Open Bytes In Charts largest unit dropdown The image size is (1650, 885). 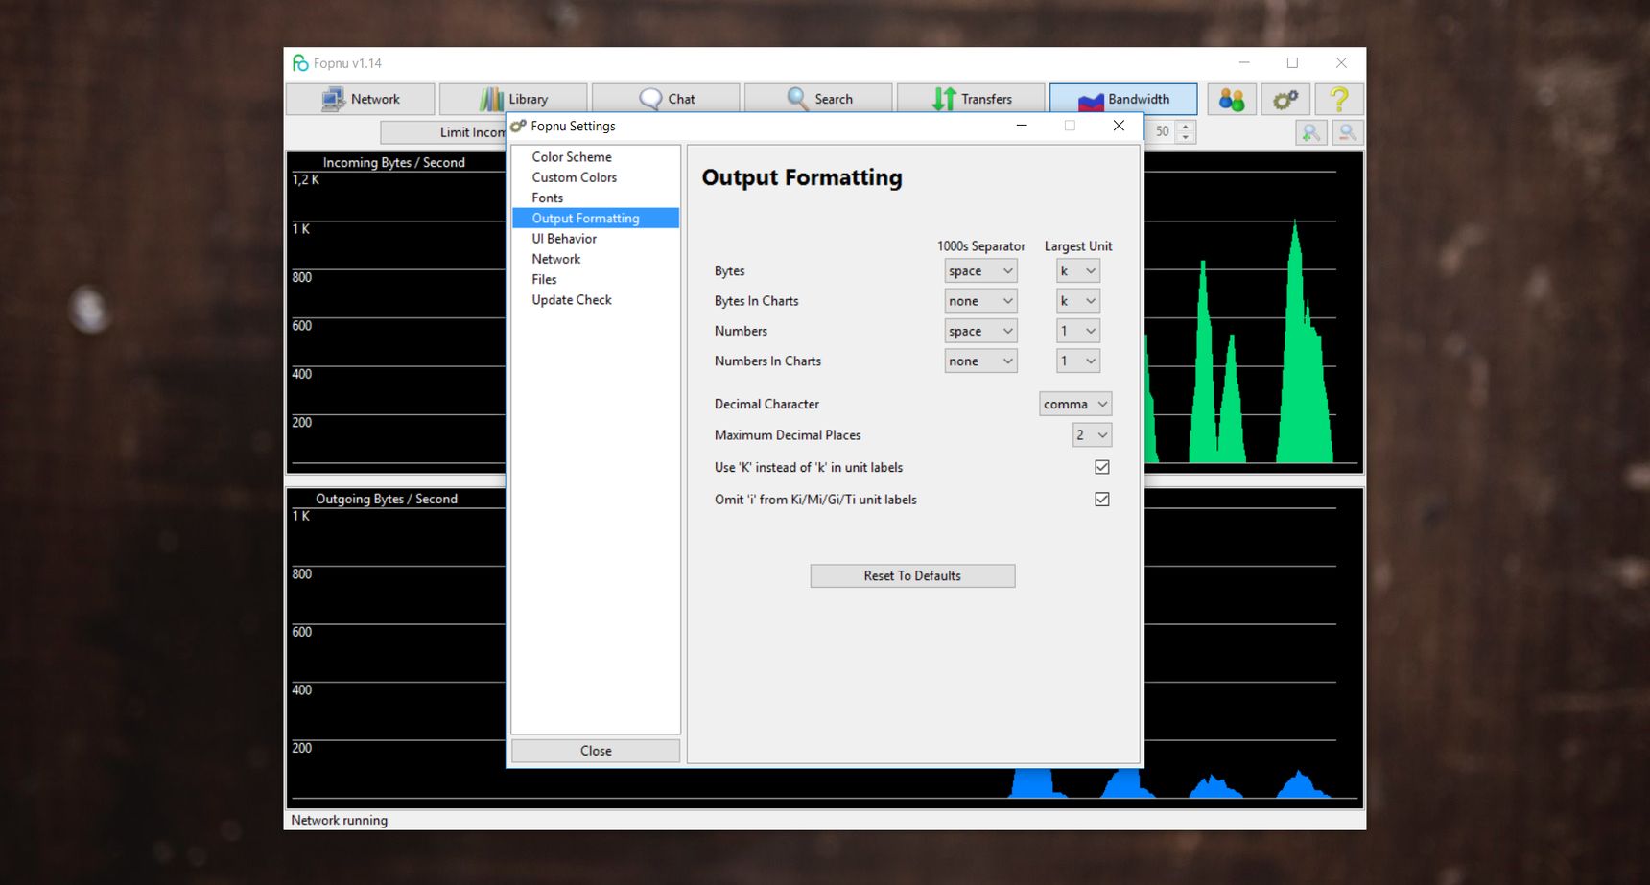(x=1078, y=301)
